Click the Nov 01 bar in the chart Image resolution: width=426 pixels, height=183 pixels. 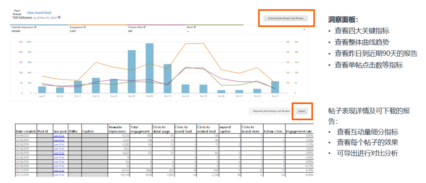point(132,71)
